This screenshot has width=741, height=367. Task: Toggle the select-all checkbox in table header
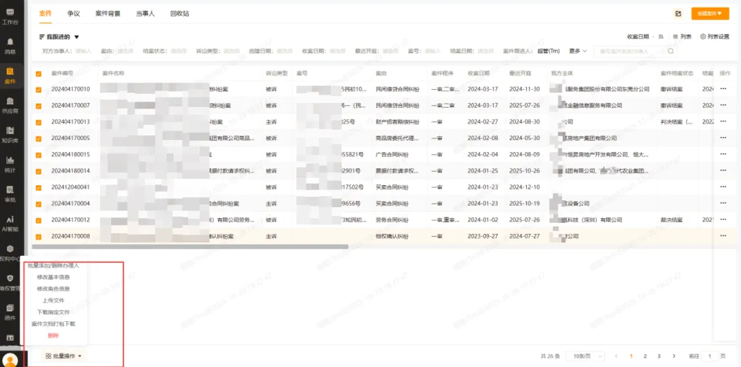(x=38, y=73)
